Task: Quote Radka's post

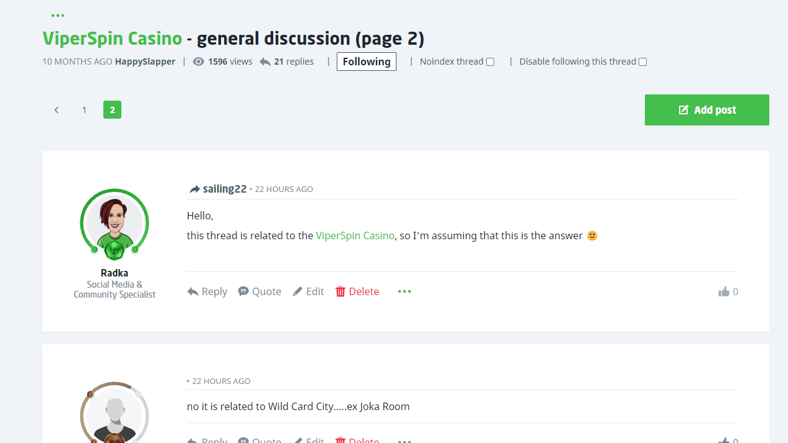Action: coord(260,291)
